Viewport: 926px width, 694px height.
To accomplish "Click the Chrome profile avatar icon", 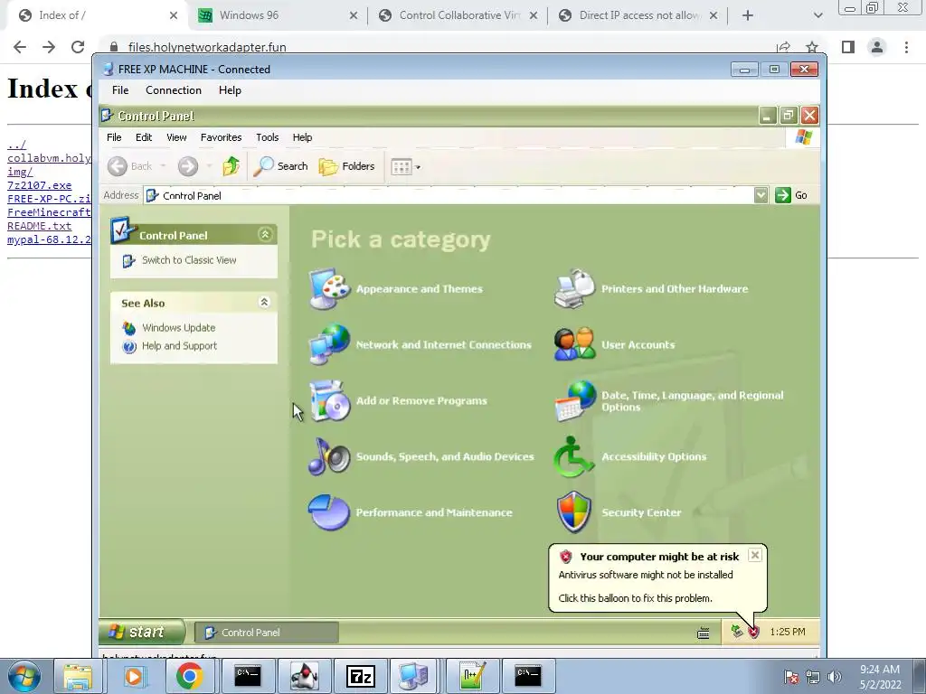I will click(877, 47).
